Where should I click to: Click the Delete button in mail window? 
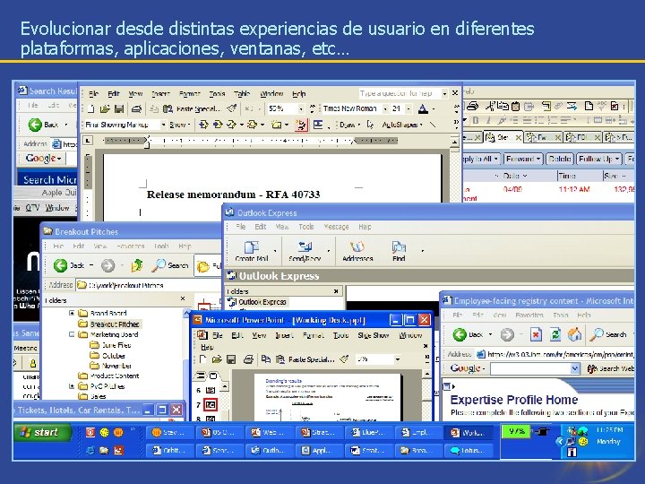560,159
